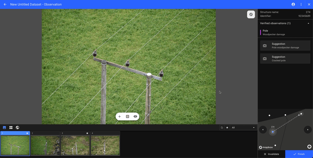Image resolution: width=313 pixels, height=158 pixels.
Task: Choose the Pole woodpecker damage suggestion
Action: [285, 46]
